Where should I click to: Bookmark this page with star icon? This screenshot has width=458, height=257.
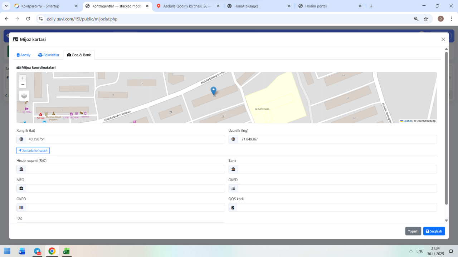426,19
